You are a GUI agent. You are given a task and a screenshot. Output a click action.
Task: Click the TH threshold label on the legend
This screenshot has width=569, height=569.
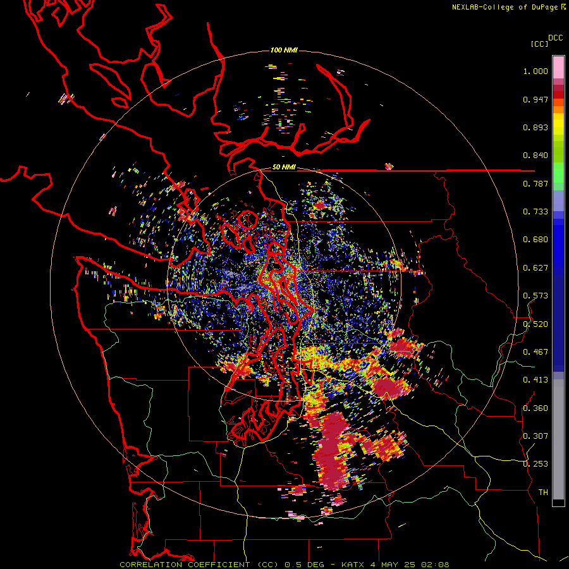543,493
